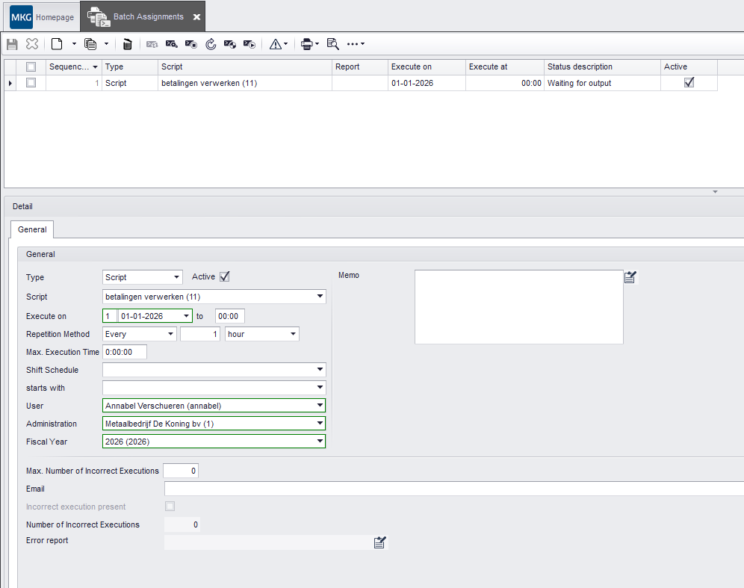This screenshot has width=744, height=588.
Task: Select the checkbox of sequence row 1
Action: point(31,83)
